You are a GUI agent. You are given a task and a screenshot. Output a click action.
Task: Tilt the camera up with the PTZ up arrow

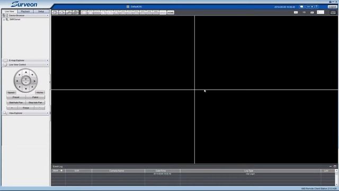(26, 72)
